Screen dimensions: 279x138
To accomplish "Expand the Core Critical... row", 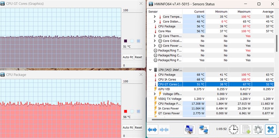I will (155, 41).
